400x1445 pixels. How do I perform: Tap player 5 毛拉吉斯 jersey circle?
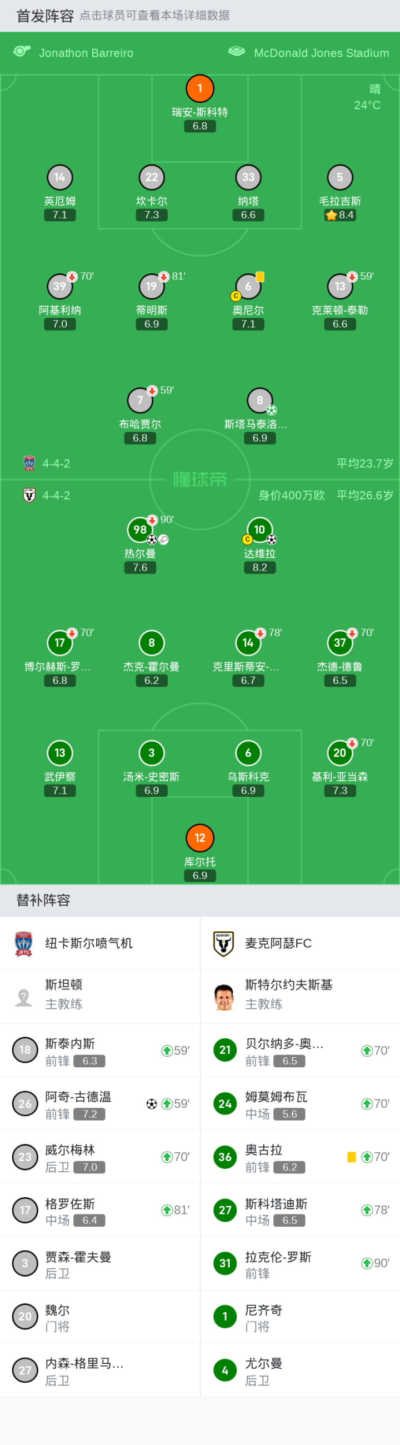pos(339,177)
